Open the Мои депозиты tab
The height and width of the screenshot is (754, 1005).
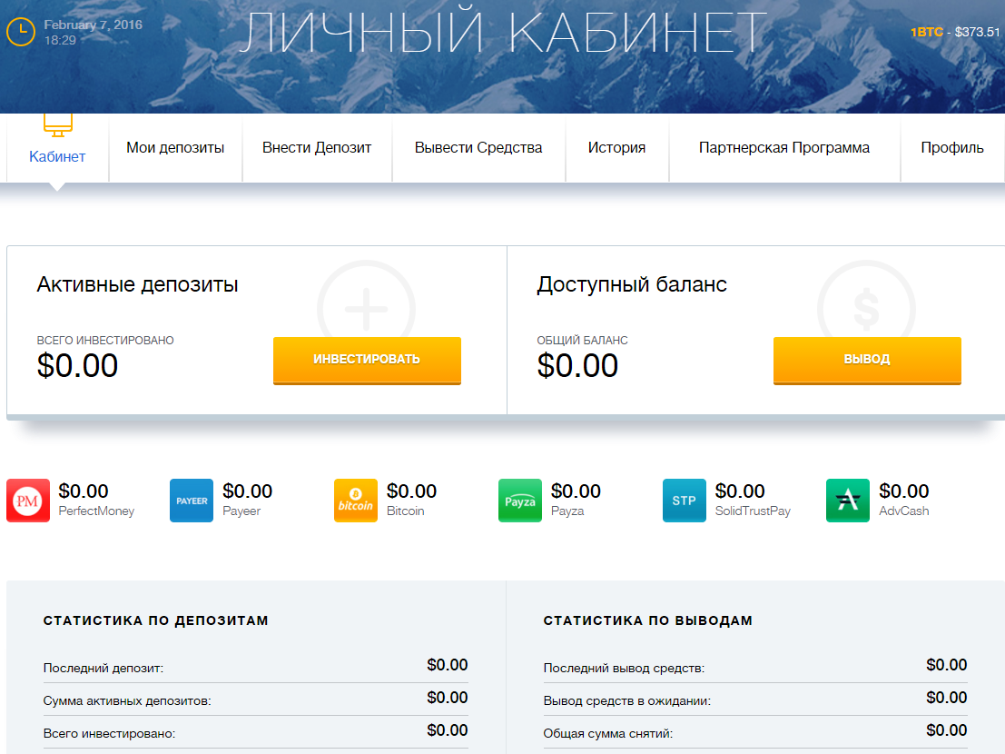pyautogui.click(x=175, y=148)
